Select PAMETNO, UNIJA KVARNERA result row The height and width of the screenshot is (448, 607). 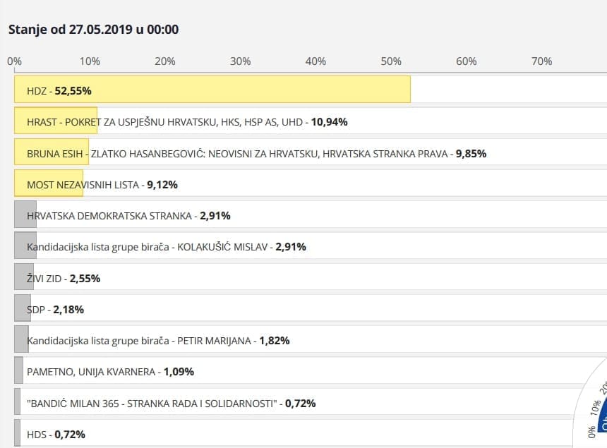click(x=110, y=372)
